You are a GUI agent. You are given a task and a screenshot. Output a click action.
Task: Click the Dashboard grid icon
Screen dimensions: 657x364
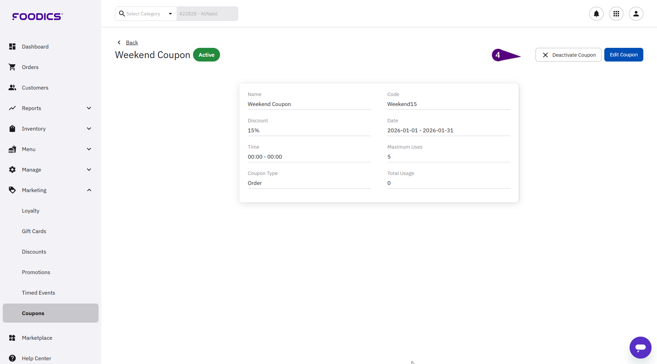tap(12, 46)
